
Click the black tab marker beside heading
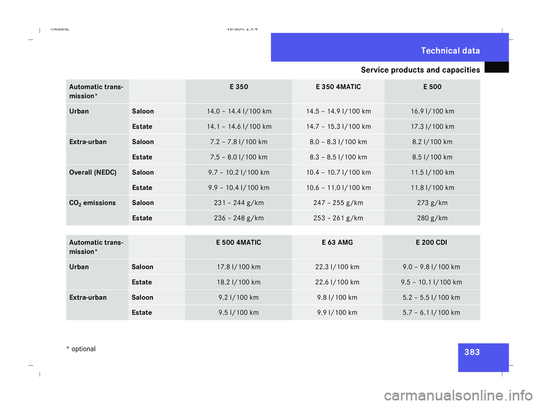(496, 67)
